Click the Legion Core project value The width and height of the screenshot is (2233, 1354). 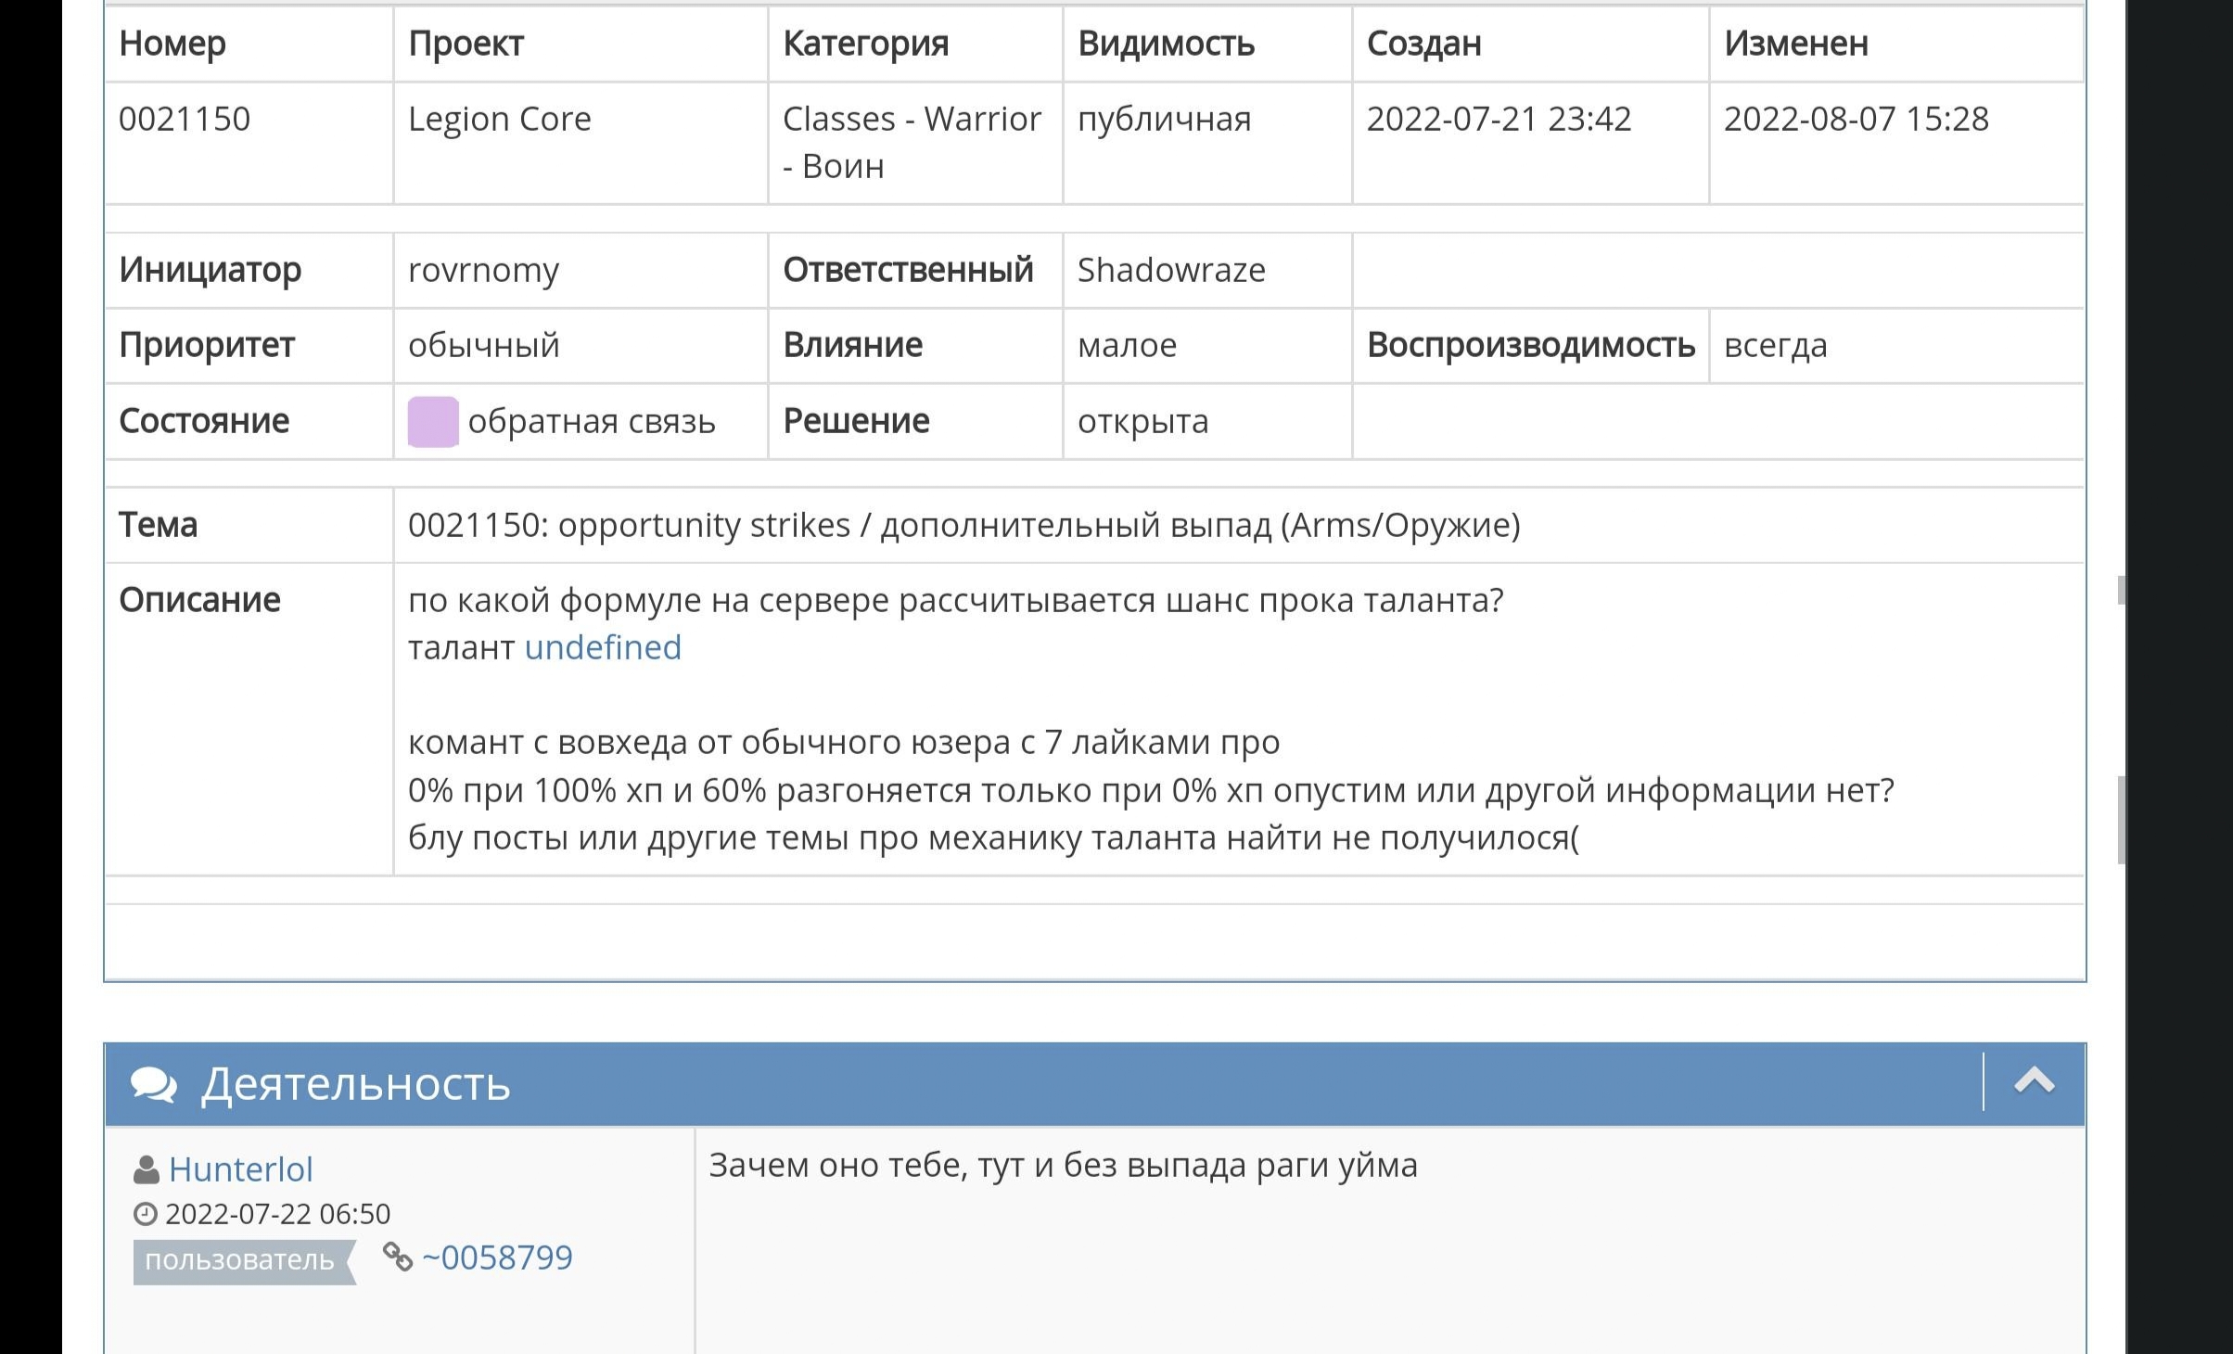coord(500,119)
